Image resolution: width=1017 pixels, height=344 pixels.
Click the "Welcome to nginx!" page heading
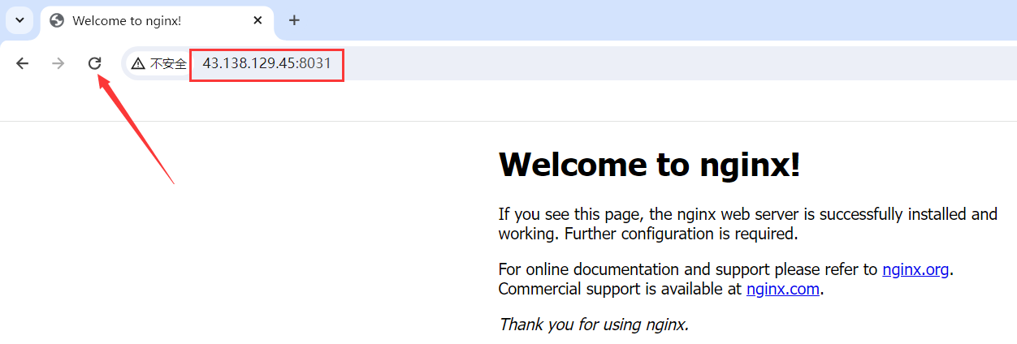click(649, 165)
